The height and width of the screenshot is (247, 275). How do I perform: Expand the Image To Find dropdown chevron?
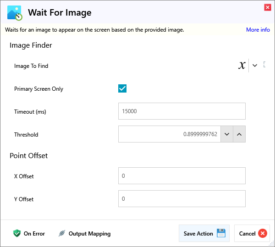click(x=255, y=66)
